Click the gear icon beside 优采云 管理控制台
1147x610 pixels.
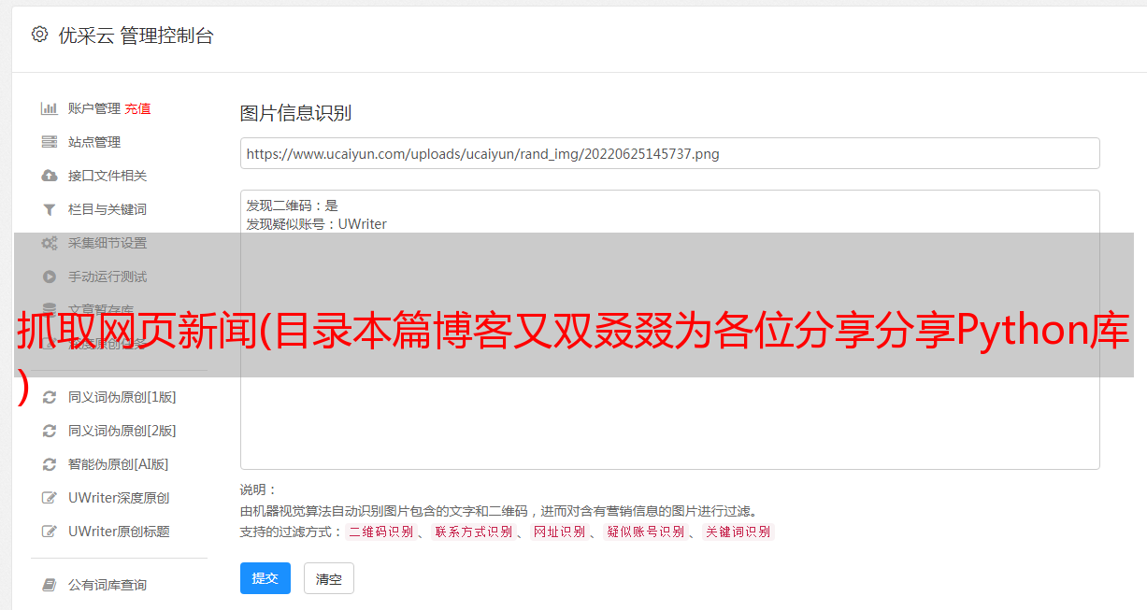(39, 35)
